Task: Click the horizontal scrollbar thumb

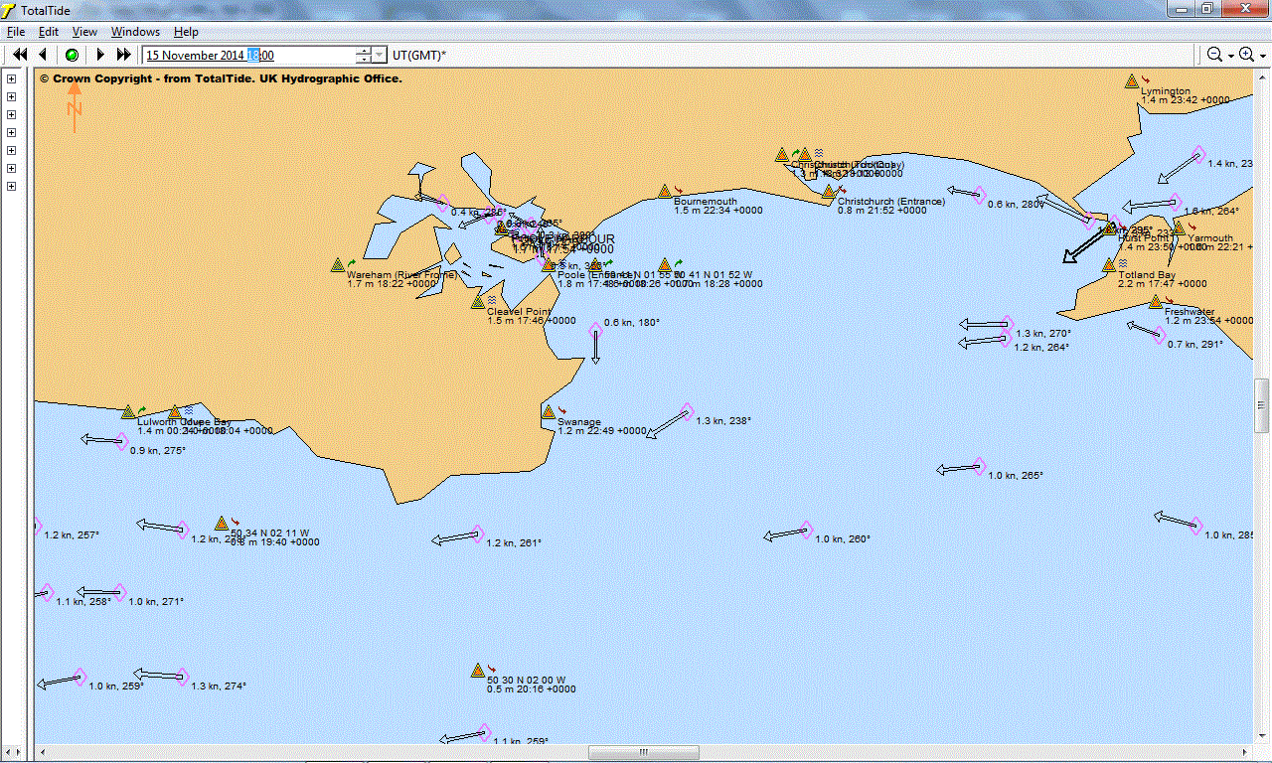Action: pyautogui.click(x=643, y=752)
